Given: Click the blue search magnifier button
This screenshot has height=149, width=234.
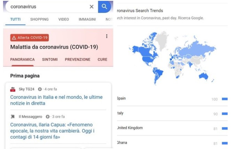Looking at the screenshot, I should [x=104, y=7].
